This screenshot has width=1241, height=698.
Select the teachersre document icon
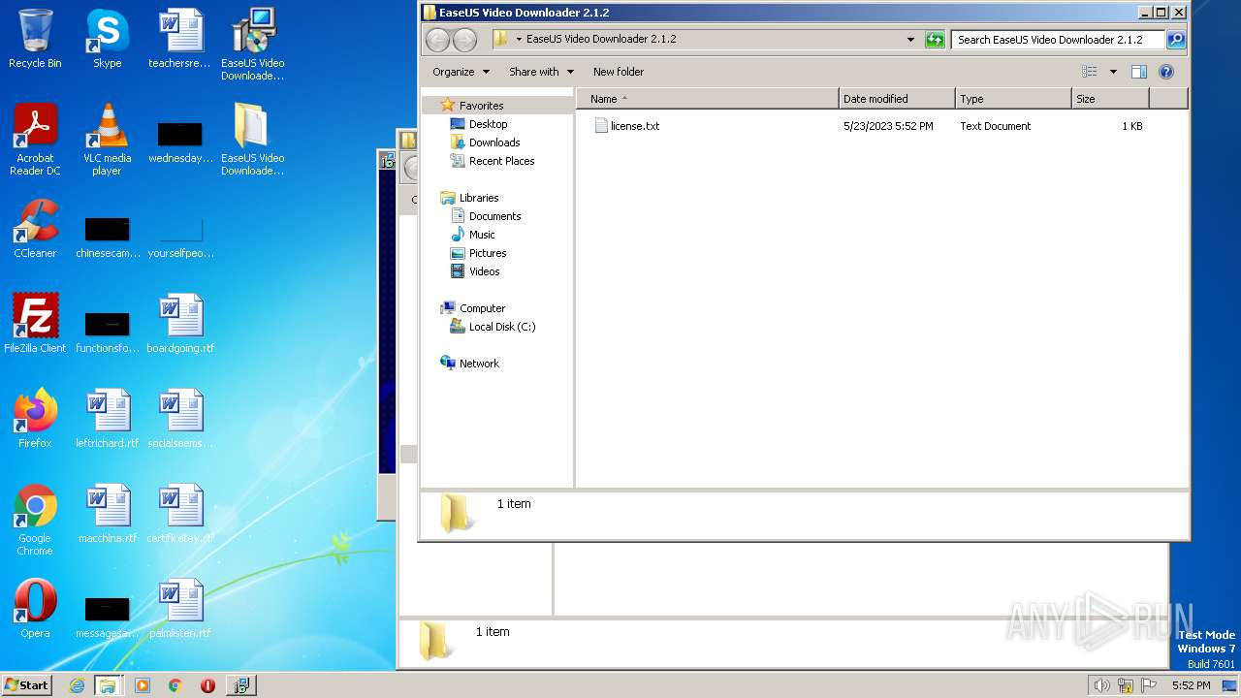(180, 39)
